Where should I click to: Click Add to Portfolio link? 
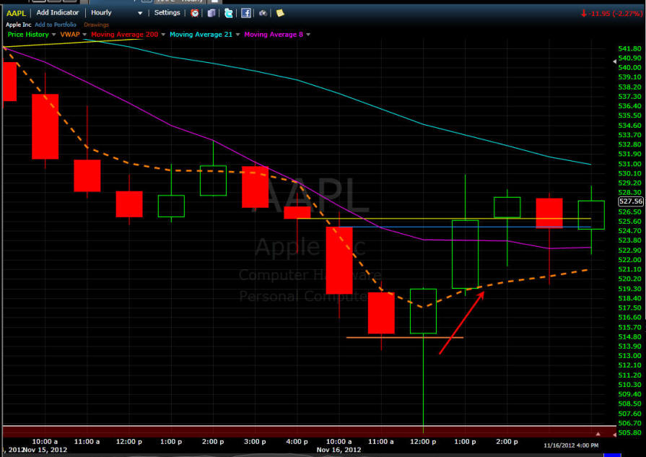56,25
